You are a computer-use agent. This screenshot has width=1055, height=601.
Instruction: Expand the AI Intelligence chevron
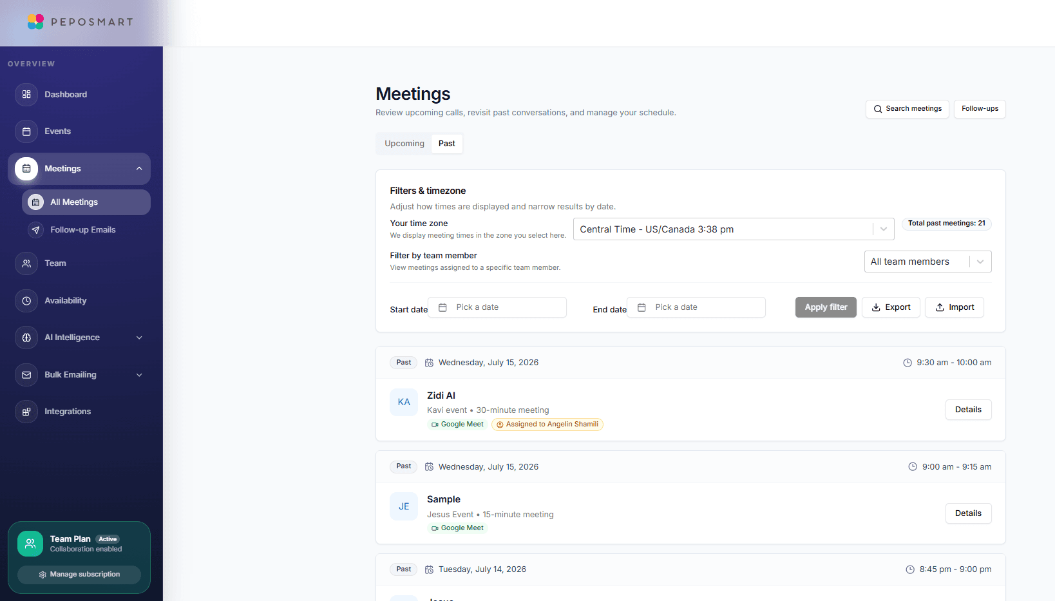pos(139,338)
